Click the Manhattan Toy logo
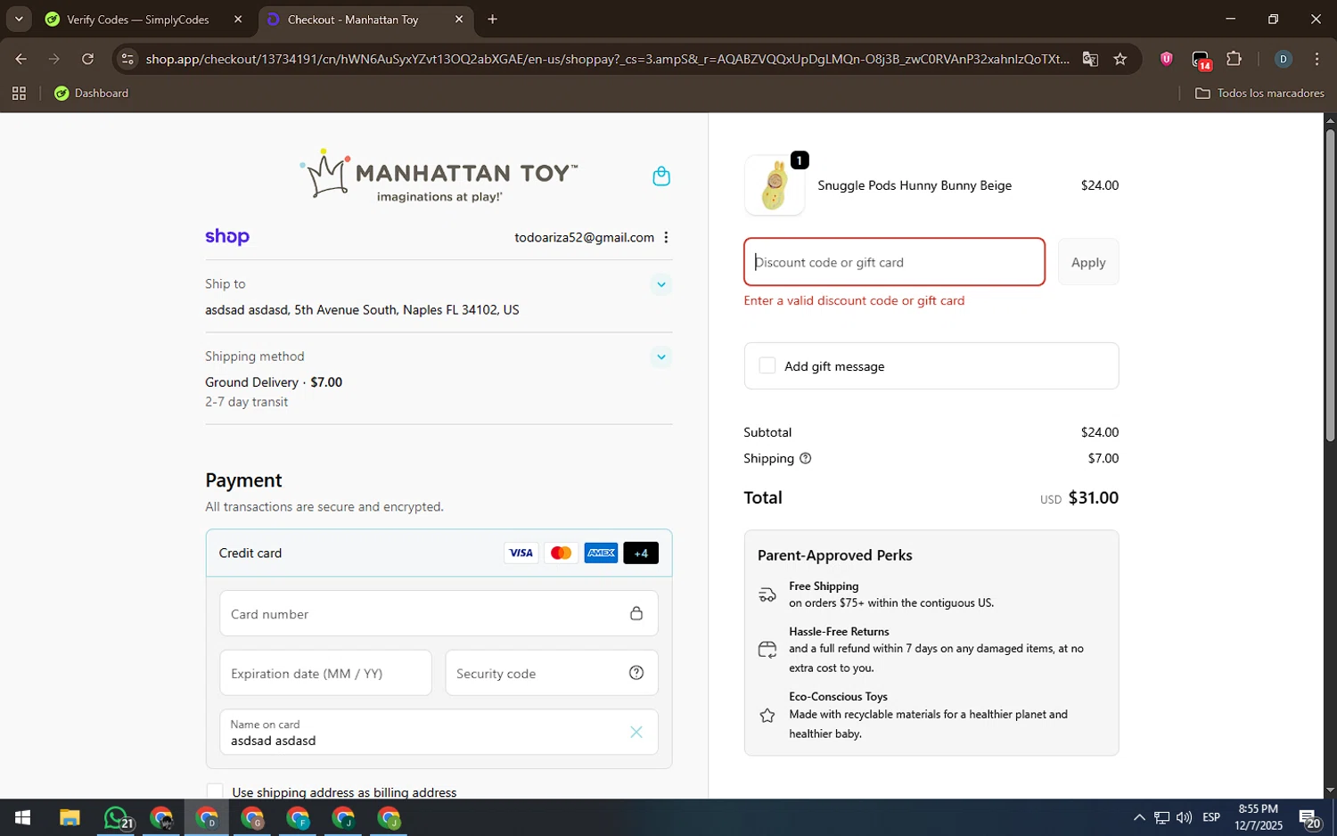This screenshot has width=1337, height=836. (x=439, y=176)
